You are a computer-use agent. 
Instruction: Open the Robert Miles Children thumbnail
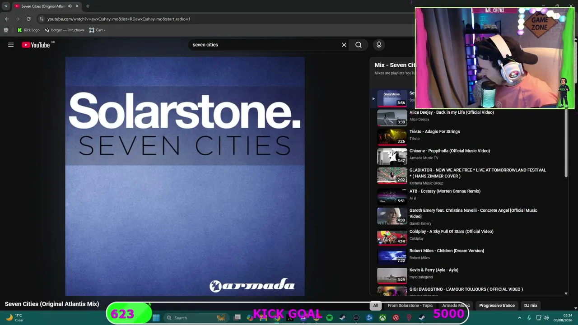click(x=392, y=256)
